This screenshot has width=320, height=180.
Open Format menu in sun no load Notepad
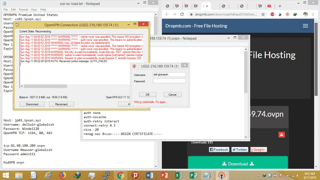23,10
